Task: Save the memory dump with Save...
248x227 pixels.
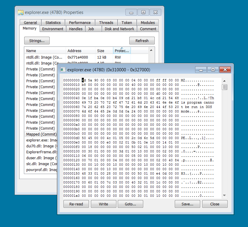Action: pyautogui.click(x=187, y=204)
